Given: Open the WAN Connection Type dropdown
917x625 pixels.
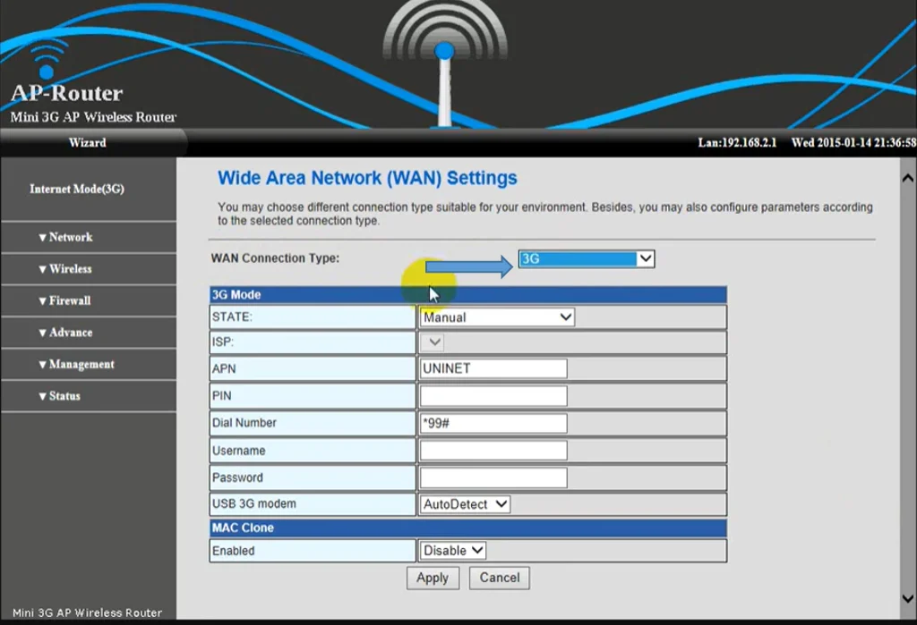Looking at the screenshot, I should pyautogui.click(x=587, y=259).
